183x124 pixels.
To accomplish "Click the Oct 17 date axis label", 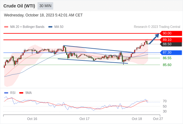I will click(84, 119).
